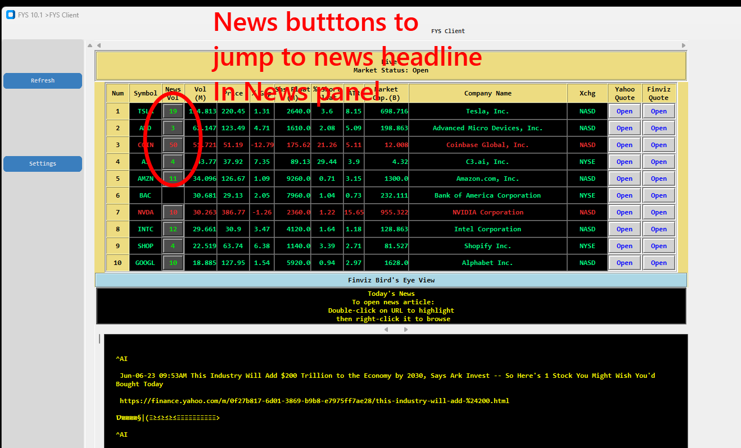
Task: Open Yahoo Quote for Bank of America
Action: tap(625, 195)
